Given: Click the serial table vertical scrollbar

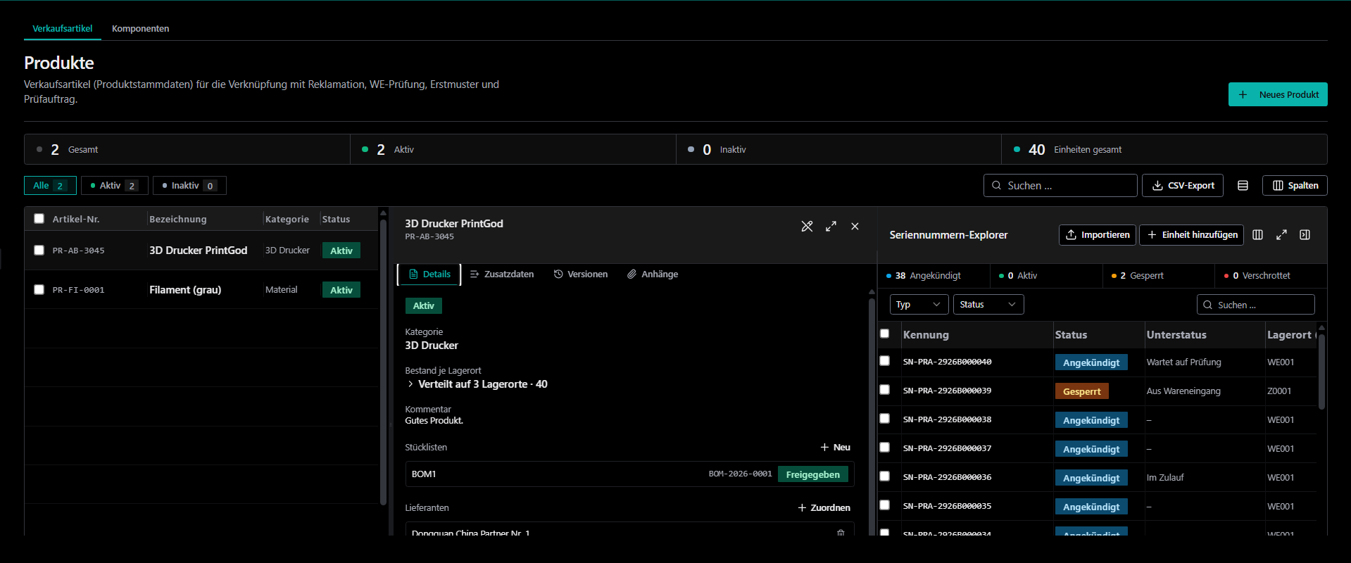Looking at the screenshot, I should (1322, 372).
